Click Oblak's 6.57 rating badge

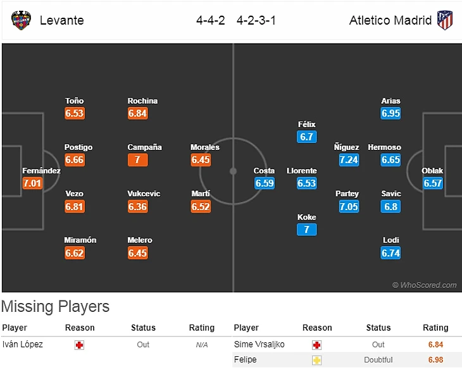click(433, 183)
